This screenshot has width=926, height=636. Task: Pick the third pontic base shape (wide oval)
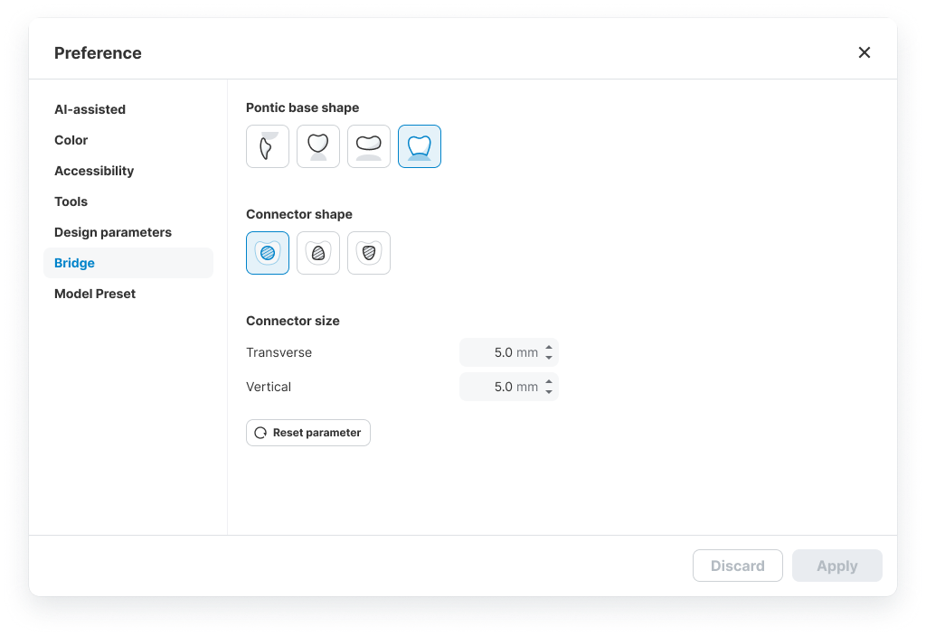pos(369,146)
